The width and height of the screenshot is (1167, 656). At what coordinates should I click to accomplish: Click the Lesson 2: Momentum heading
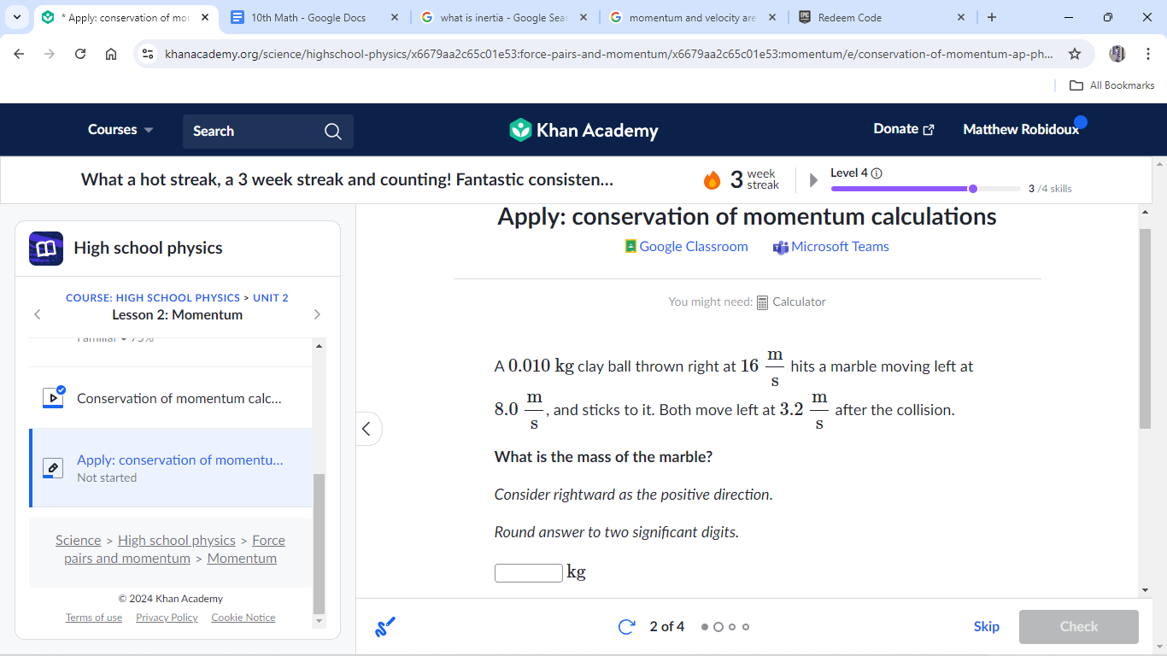[177, 315]
